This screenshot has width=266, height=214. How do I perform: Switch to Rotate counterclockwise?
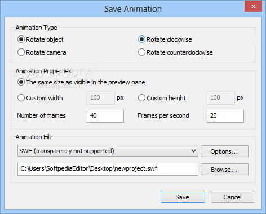click(x=141, y=52)
